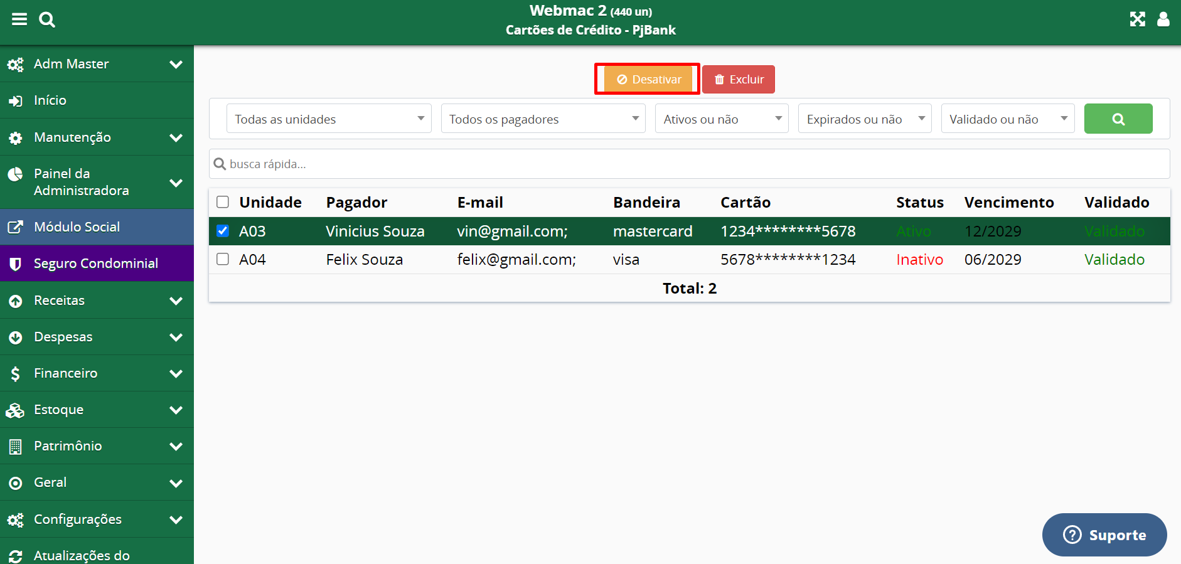
Task: Open Seguro Condominial menu item
Action: (x=97, y=263)
